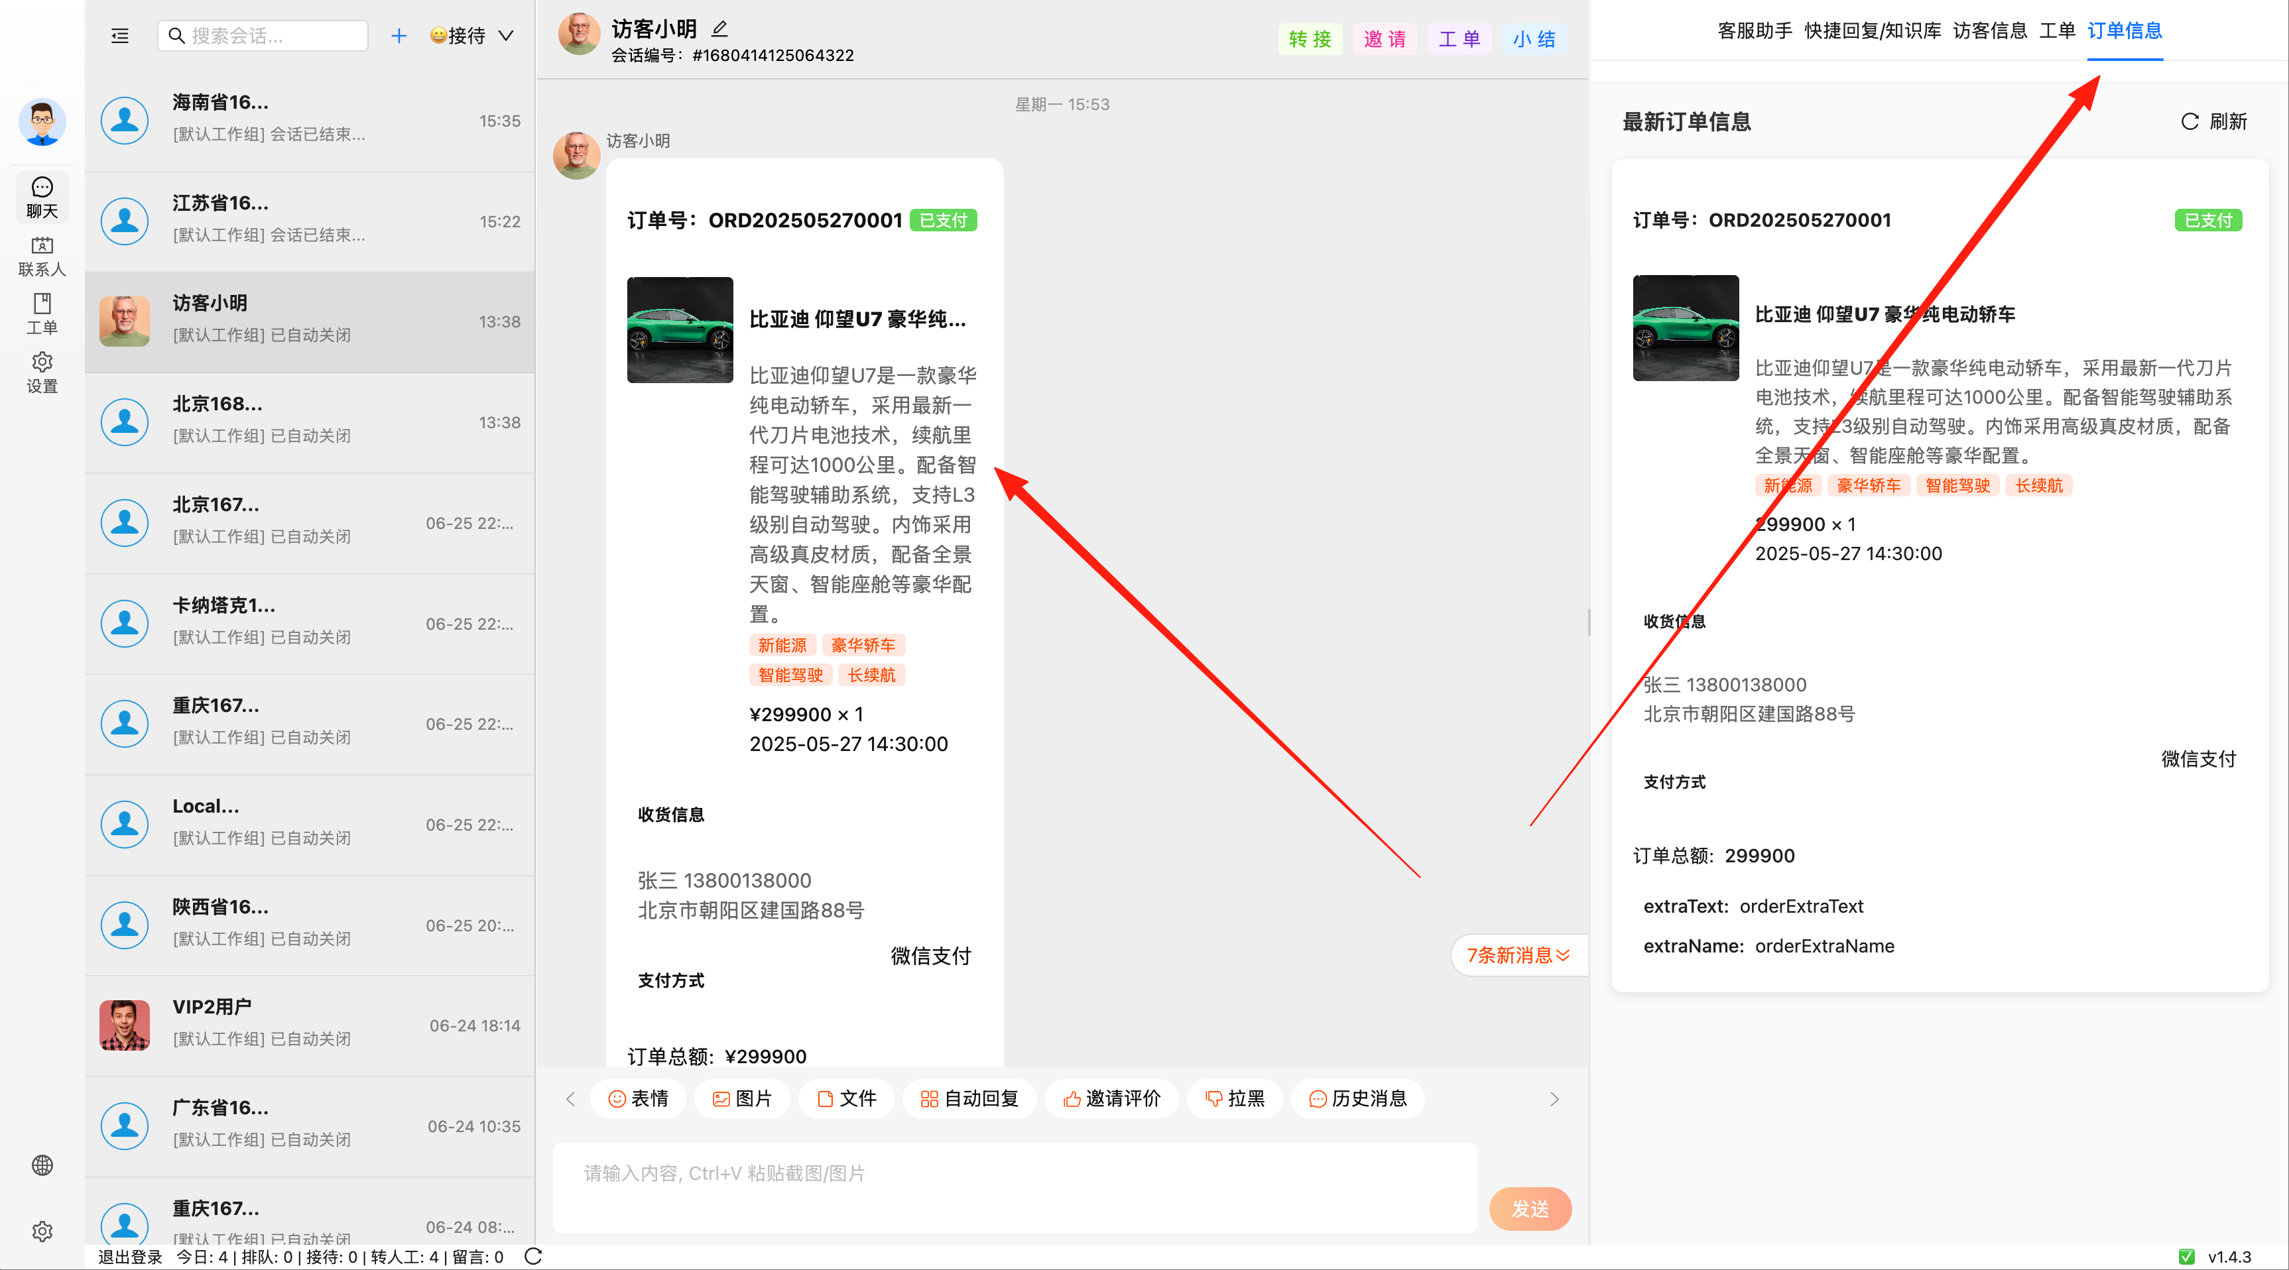Open the 接待 status dropdown

click(x=471, y=36)
